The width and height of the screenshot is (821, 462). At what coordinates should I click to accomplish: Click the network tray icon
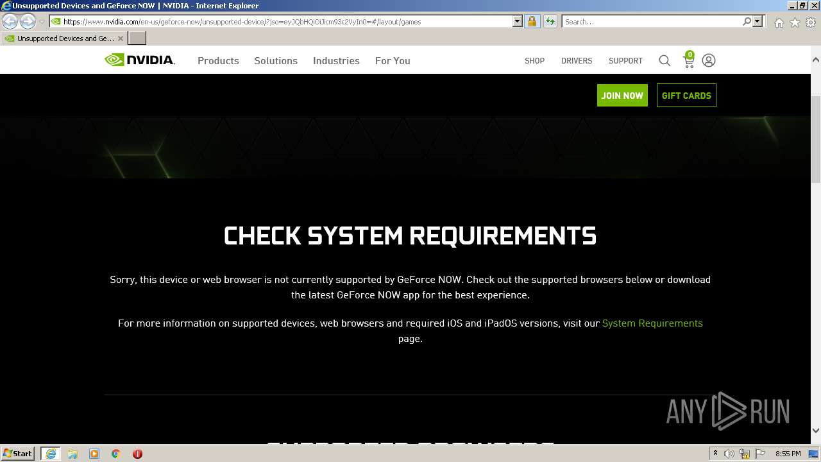[745, 454]
